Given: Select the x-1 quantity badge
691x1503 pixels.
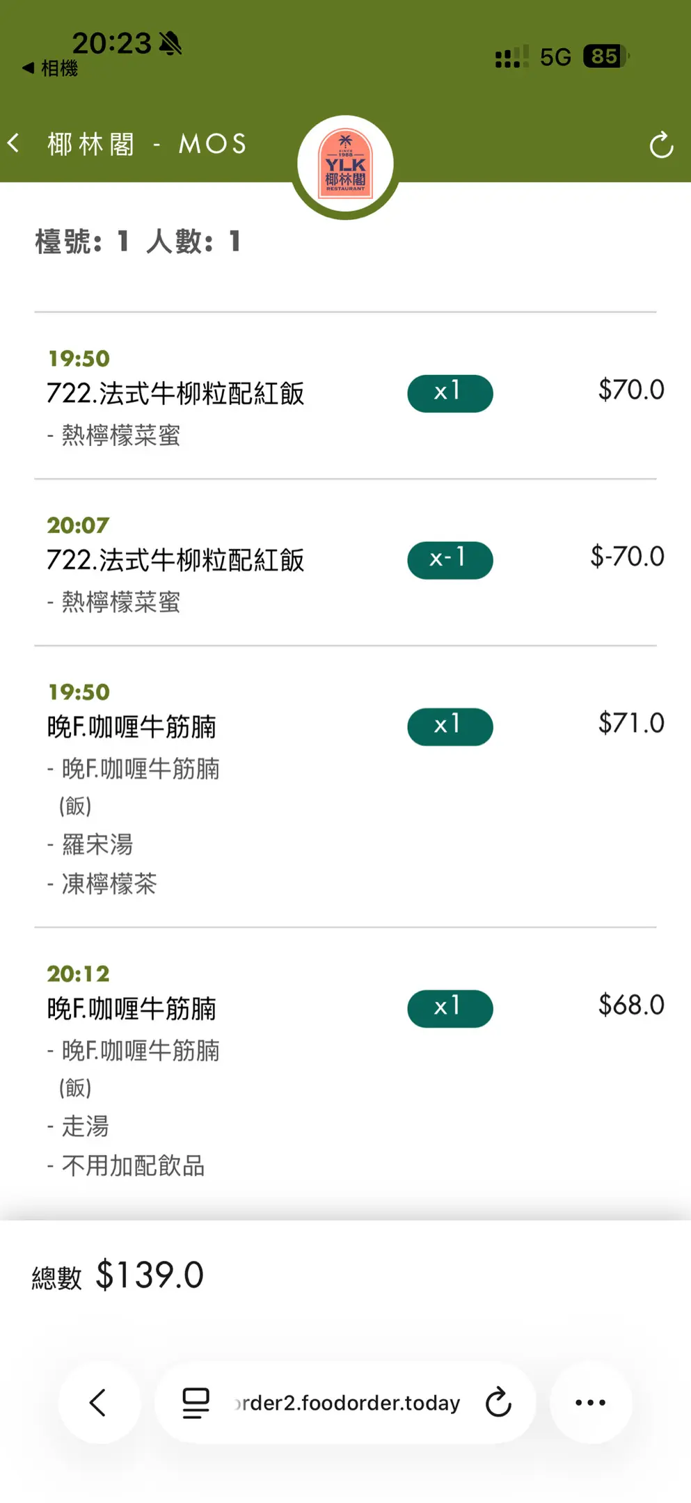Looking at the screenshot, I should (x=450, y=560).
